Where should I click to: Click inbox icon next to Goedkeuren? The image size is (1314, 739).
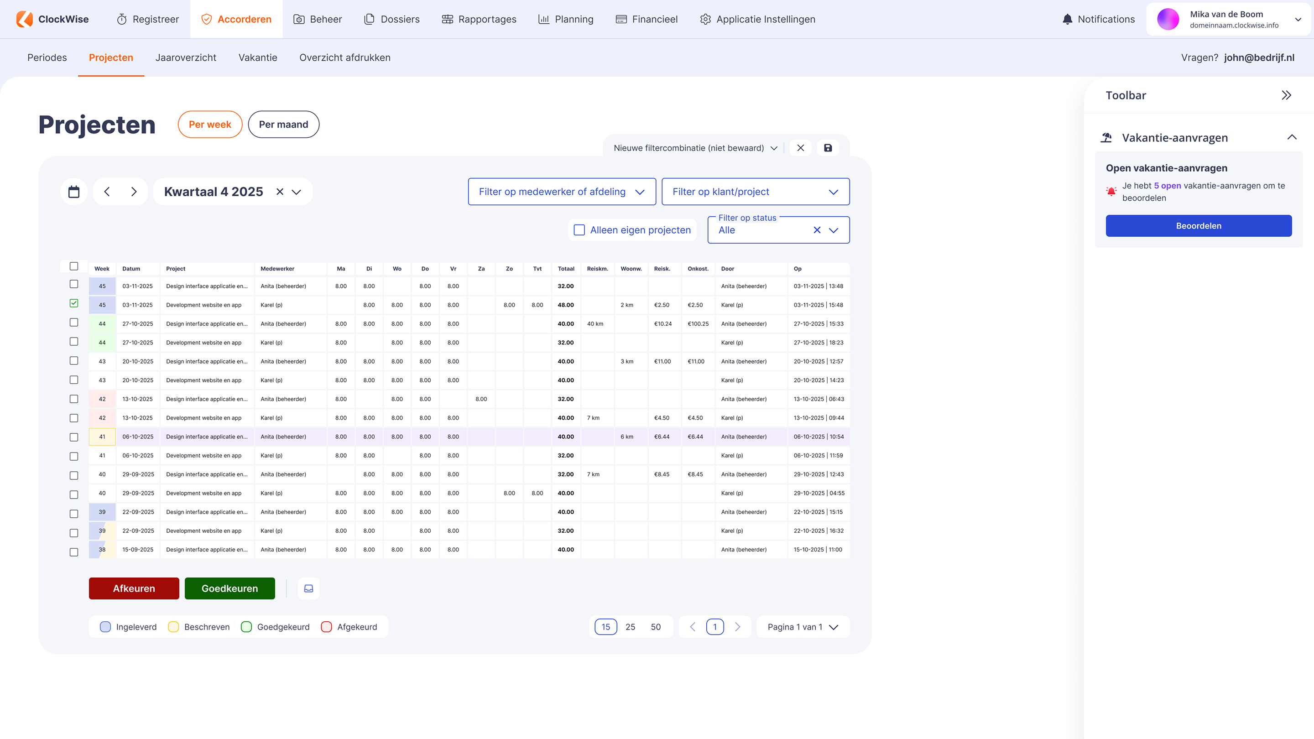(x=308, y=588)
